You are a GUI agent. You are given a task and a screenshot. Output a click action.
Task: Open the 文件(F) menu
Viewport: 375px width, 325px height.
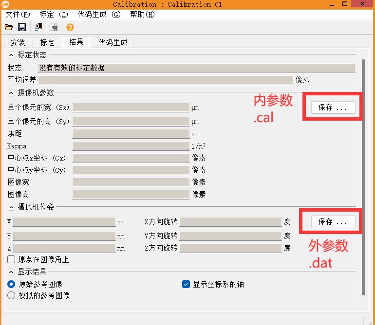(18, 14)
